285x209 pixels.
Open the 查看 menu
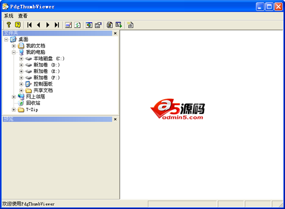tap(23, 16)
